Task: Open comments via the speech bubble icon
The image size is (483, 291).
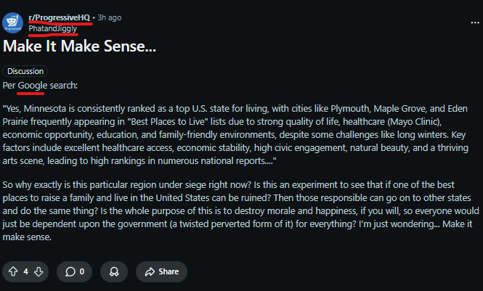Action: click(70, 271)
